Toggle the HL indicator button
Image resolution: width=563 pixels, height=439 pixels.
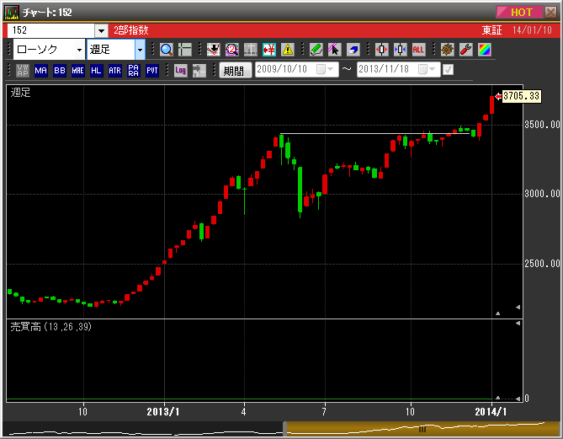tap(96, 71)
